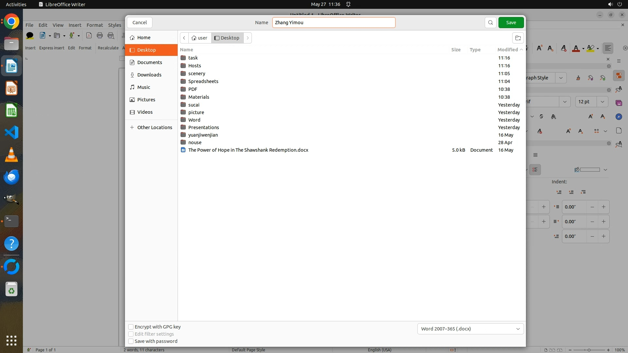628x353 pixels.
Task: Click the search icon in save dialog
Action: click(490, 23)
